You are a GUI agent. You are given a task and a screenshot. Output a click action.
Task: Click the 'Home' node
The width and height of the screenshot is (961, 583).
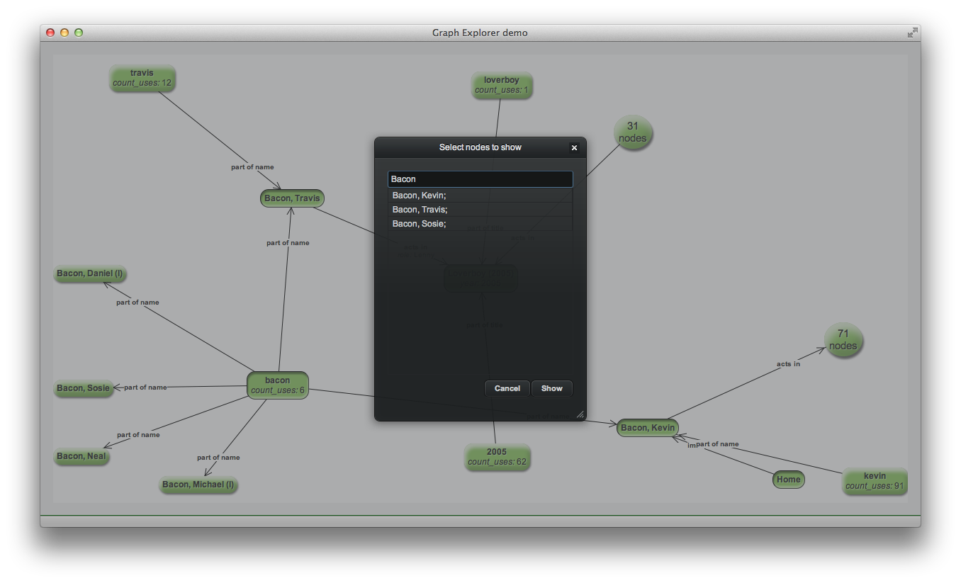pyautogui.click(x=788, y=480)
